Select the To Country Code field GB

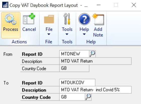click(72, 97)
